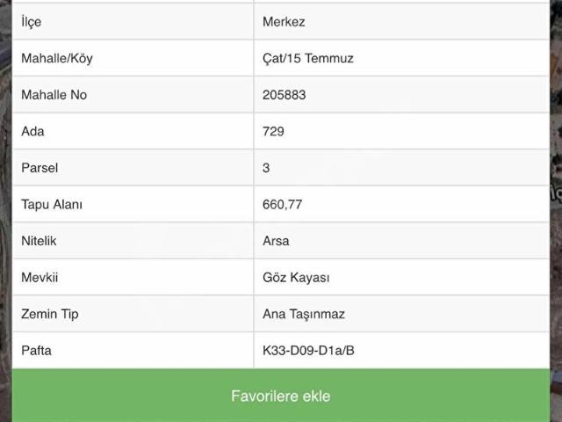Select the Arsa value
Viewport: 562px width, 422px height.
point(276,241)
